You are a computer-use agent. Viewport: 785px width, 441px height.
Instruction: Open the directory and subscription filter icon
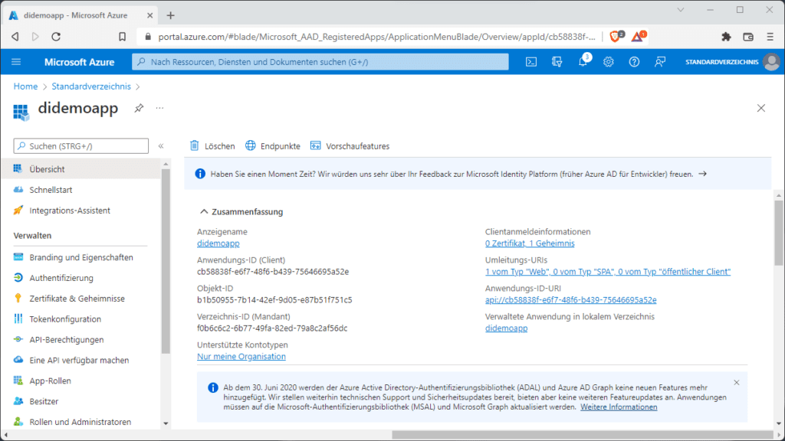(557, 62)
